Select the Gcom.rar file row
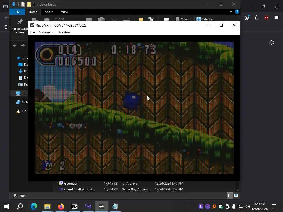283x212 pixels. pos(121,184)
